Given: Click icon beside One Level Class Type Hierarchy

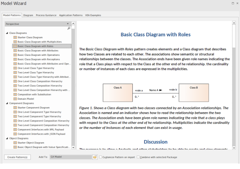Looking at the screenshot, I should point(15,68).
